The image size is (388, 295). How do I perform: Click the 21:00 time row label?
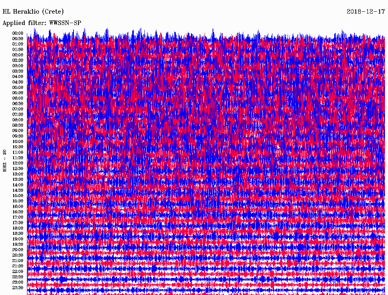click(18, 261)
